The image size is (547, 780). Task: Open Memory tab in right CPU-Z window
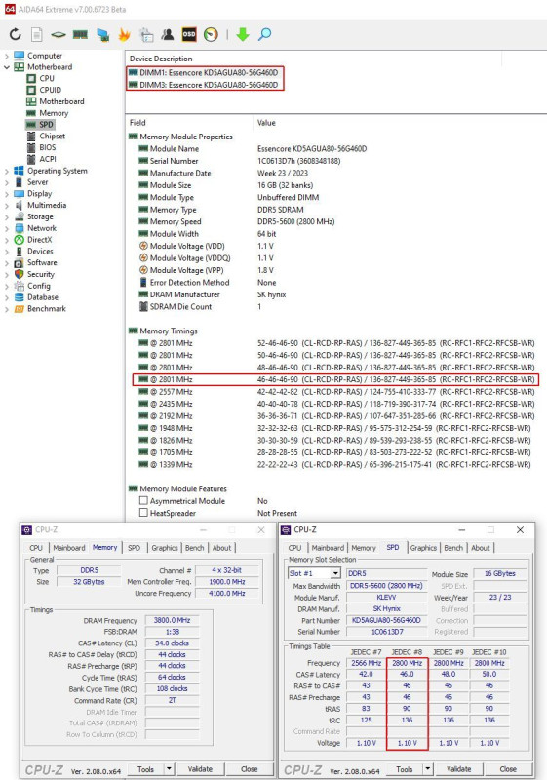(x=364, y=547)
